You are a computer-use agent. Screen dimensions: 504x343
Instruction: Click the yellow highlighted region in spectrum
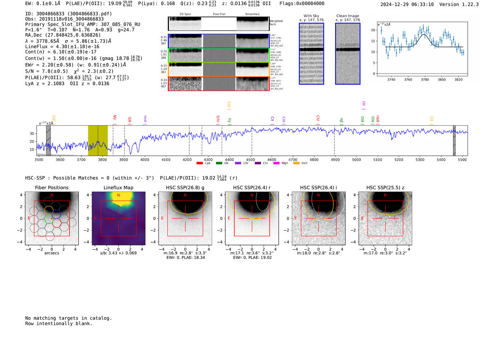point(98,140)
